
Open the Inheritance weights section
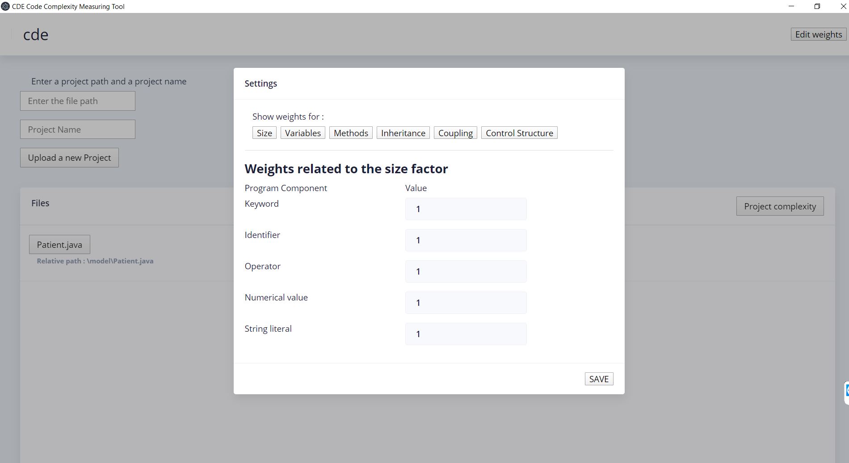point(403,133)
